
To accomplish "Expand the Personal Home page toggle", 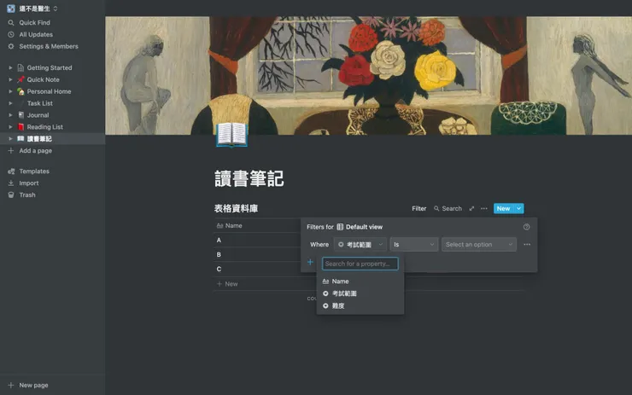I will tap(10, 91).
